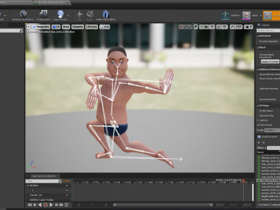
Task: Open the viewport options dropdown arrow
Action: pyautogui.click(x=29, y=27)
